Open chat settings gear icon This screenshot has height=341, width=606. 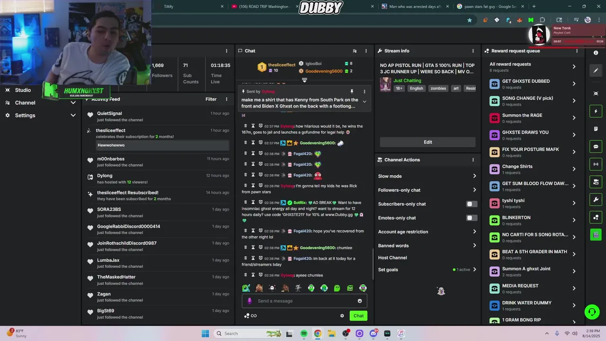tap(342, 316)
